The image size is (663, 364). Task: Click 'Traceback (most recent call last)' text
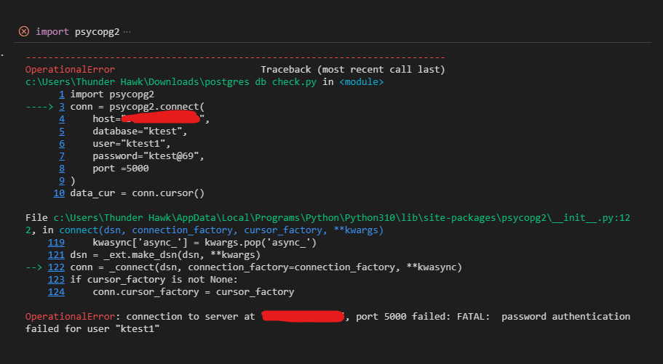[x=353, y=70]
